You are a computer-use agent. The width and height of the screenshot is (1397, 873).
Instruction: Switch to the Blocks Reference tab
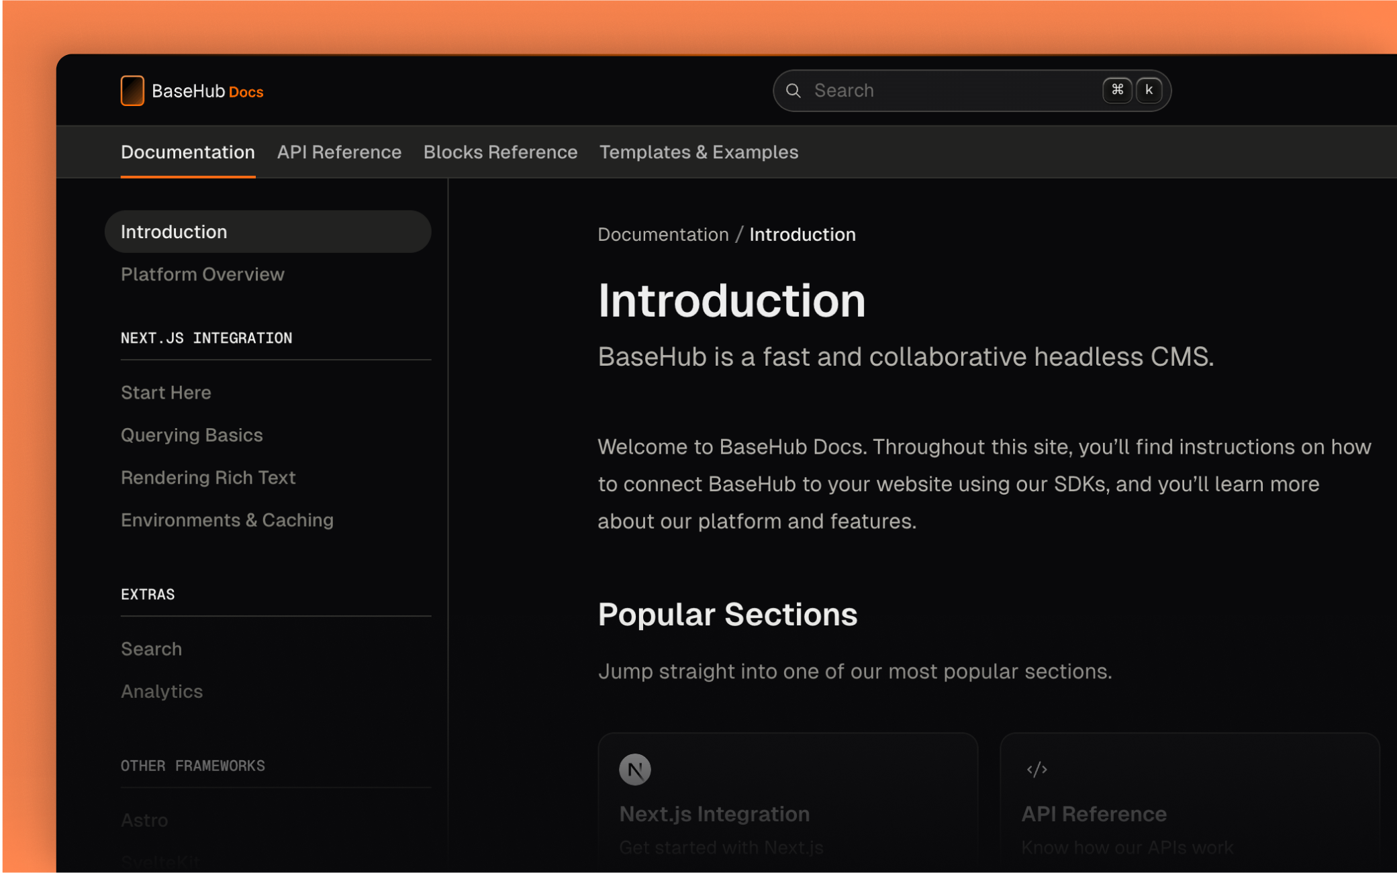pyautogui.click(x=500, y=152)
